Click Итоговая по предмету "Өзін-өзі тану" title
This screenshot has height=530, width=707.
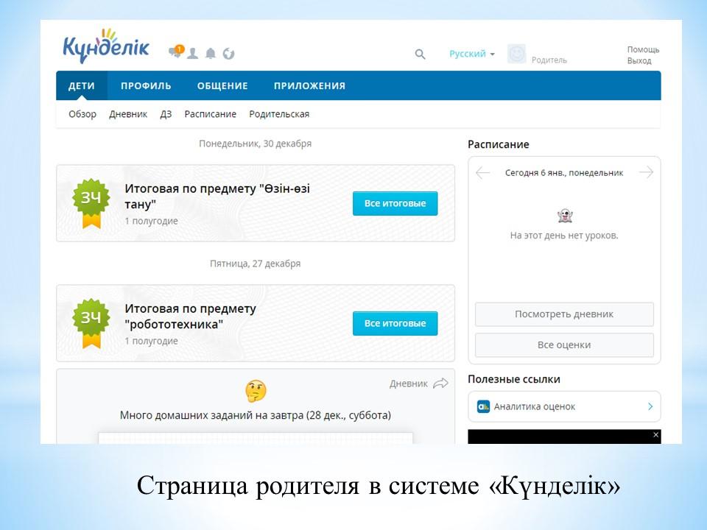click(217, 196)
